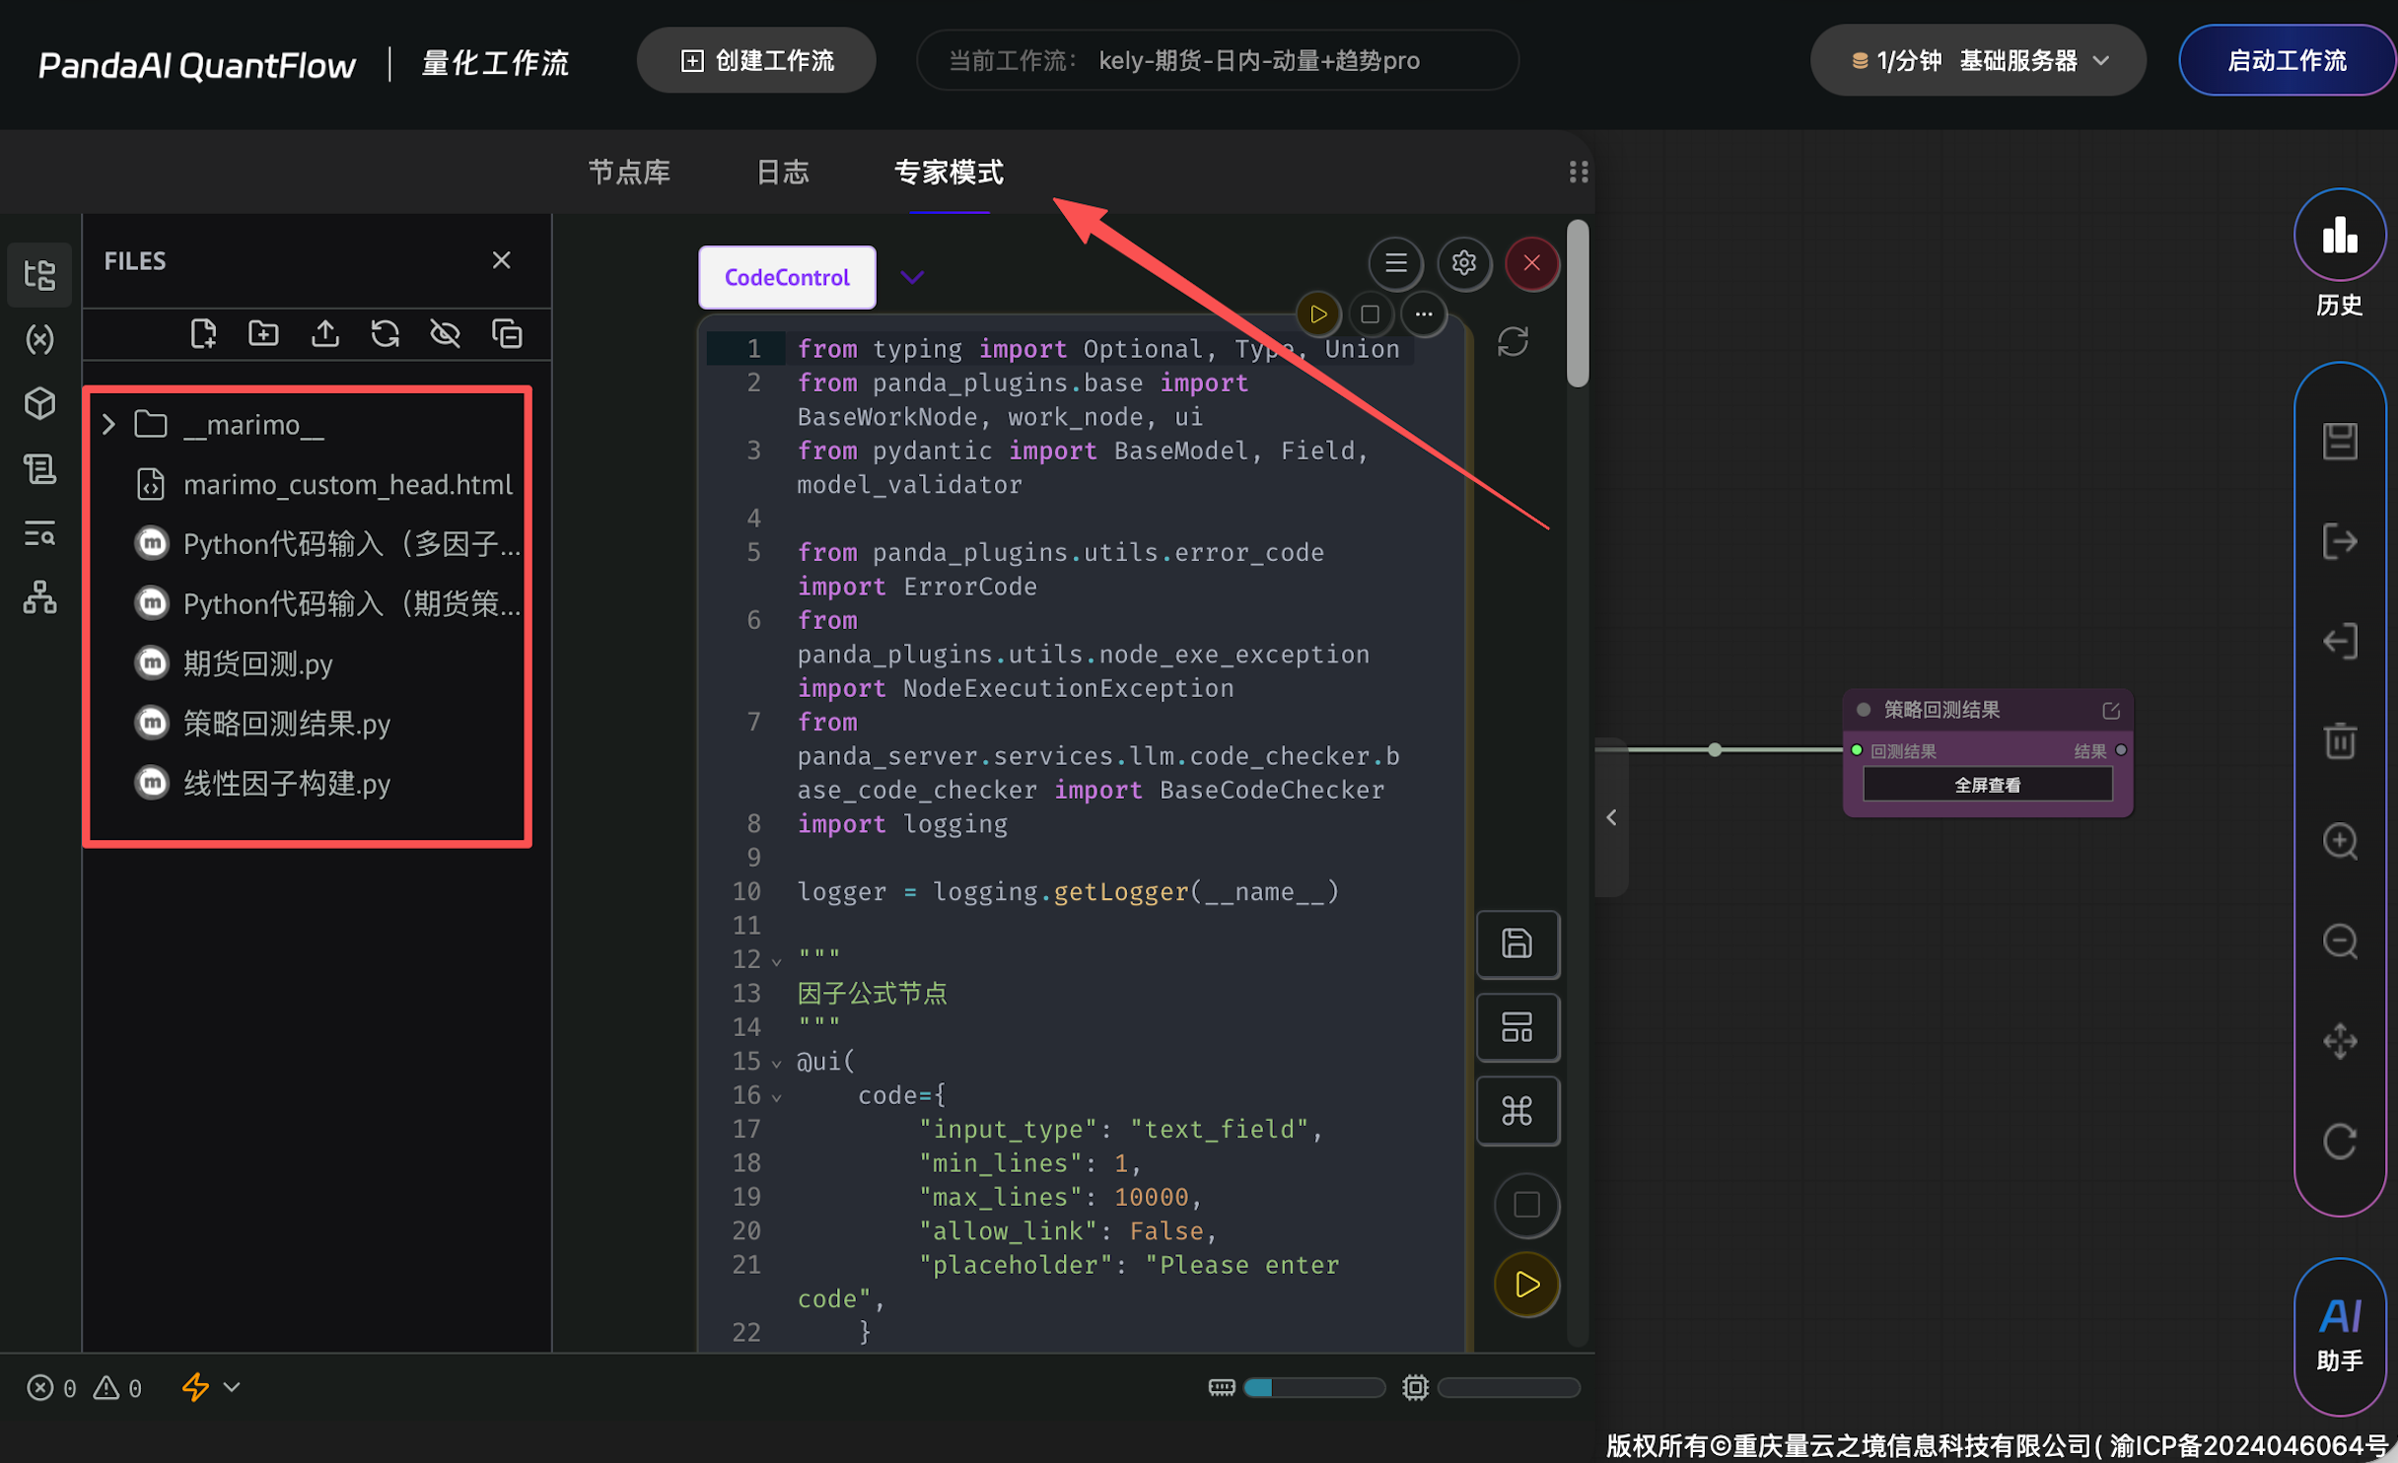Click the export arrow icon in right toolbar
Image resolution: width=2398 pixels, height=1463 pixels.
(x=2339, y=541)
